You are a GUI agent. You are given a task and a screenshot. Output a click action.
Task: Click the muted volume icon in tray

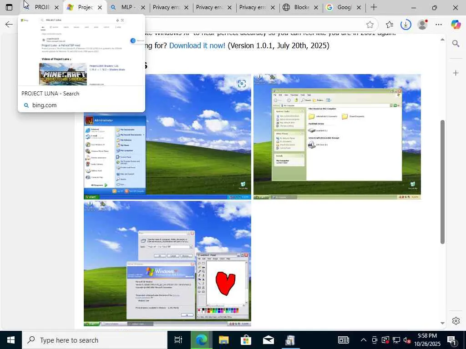point(407,340)
